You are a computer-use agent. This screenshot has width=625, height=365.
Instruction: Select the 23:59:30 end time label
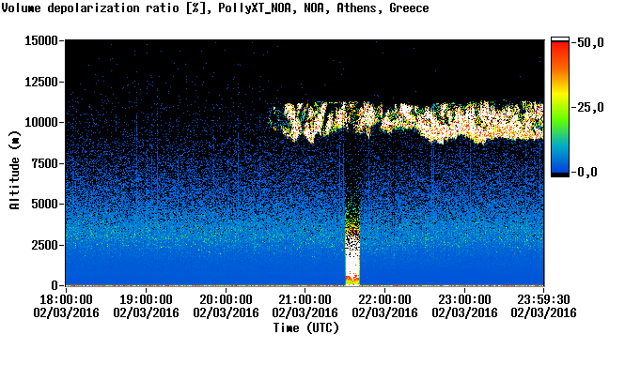click(x=543, y=299)
